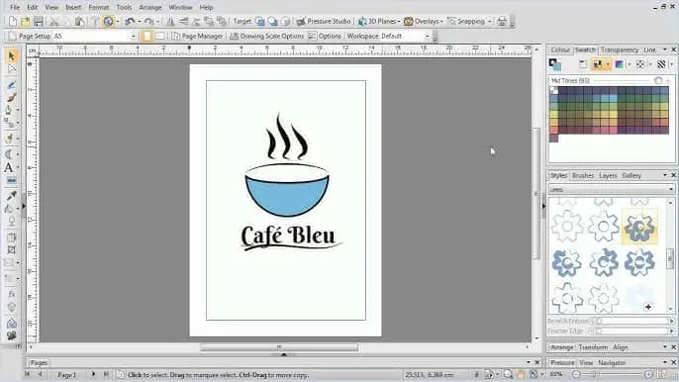This screenshot has width=679, height=382.
Task: Select the Pencil tool
Action: (x=12, y=85)
